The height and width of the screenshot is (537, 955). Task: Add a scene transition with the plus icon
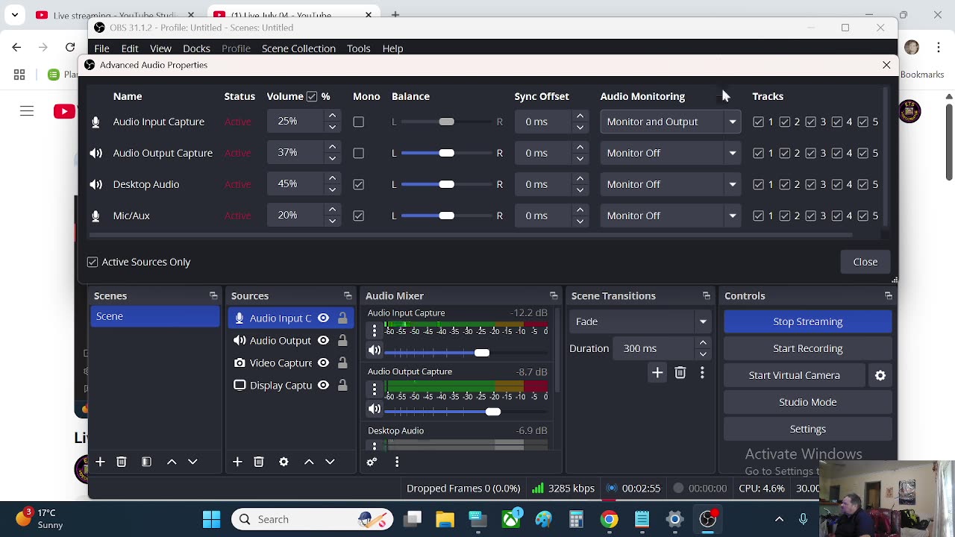[657, 372]
